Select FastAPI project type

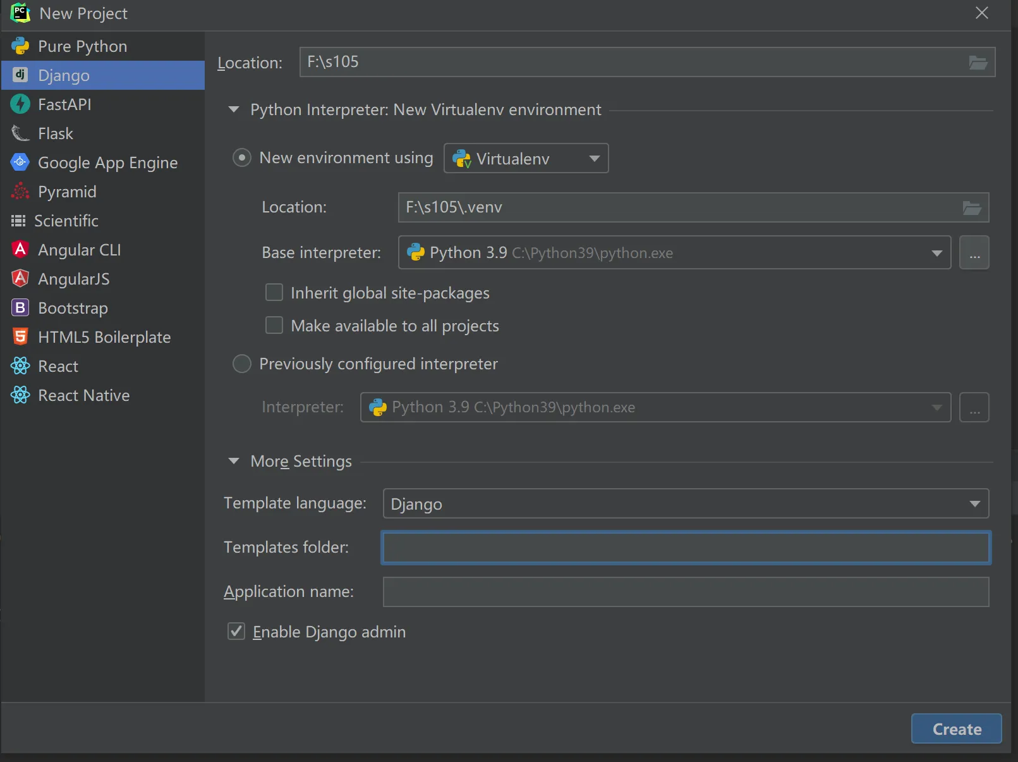point(103,104)
